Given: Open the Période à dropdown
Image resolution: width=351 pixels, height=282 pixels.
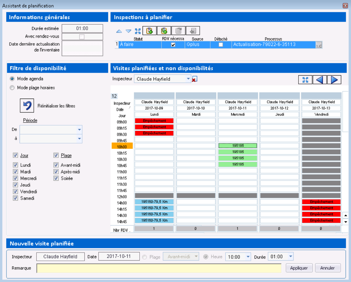Looking at the screenshot, I should click(x=79, y=139).
